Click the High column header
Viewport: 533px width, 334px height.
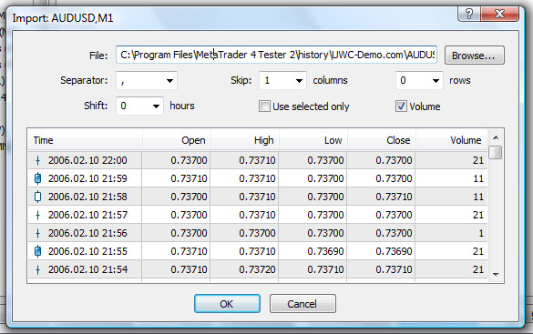pos(245,140)
